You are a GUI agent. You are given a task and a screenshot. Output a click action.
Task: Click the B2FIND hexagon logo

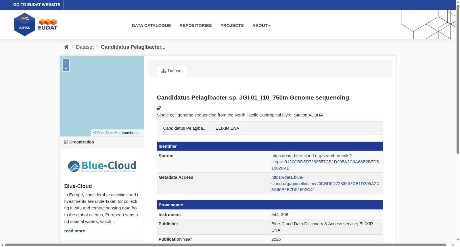[25, 24]
